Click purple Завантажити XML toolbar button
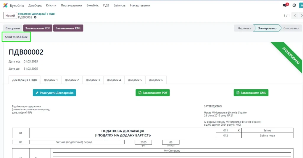The height and width of the screenshot is (158, 303). point(68,28)
